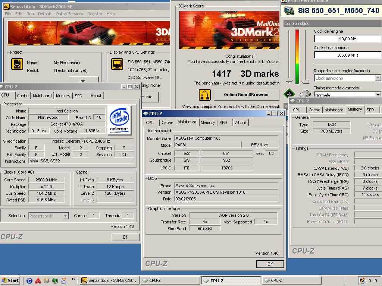Open the Default menu in 3DMark2001
382x286 pixels.
tap(45, 14)
